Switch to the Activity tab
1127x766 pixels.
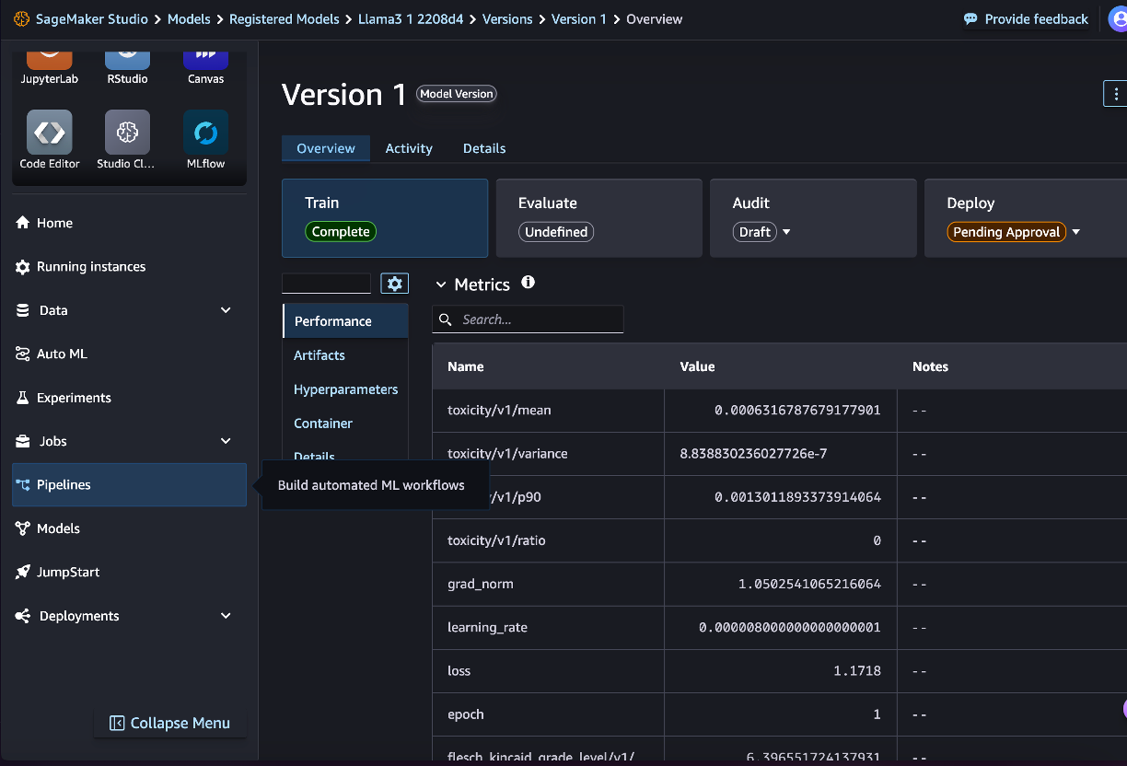point(409,148)
